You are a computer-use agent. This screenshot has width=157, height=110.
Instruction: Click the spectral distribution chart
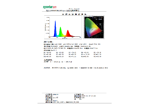[63, 27]
